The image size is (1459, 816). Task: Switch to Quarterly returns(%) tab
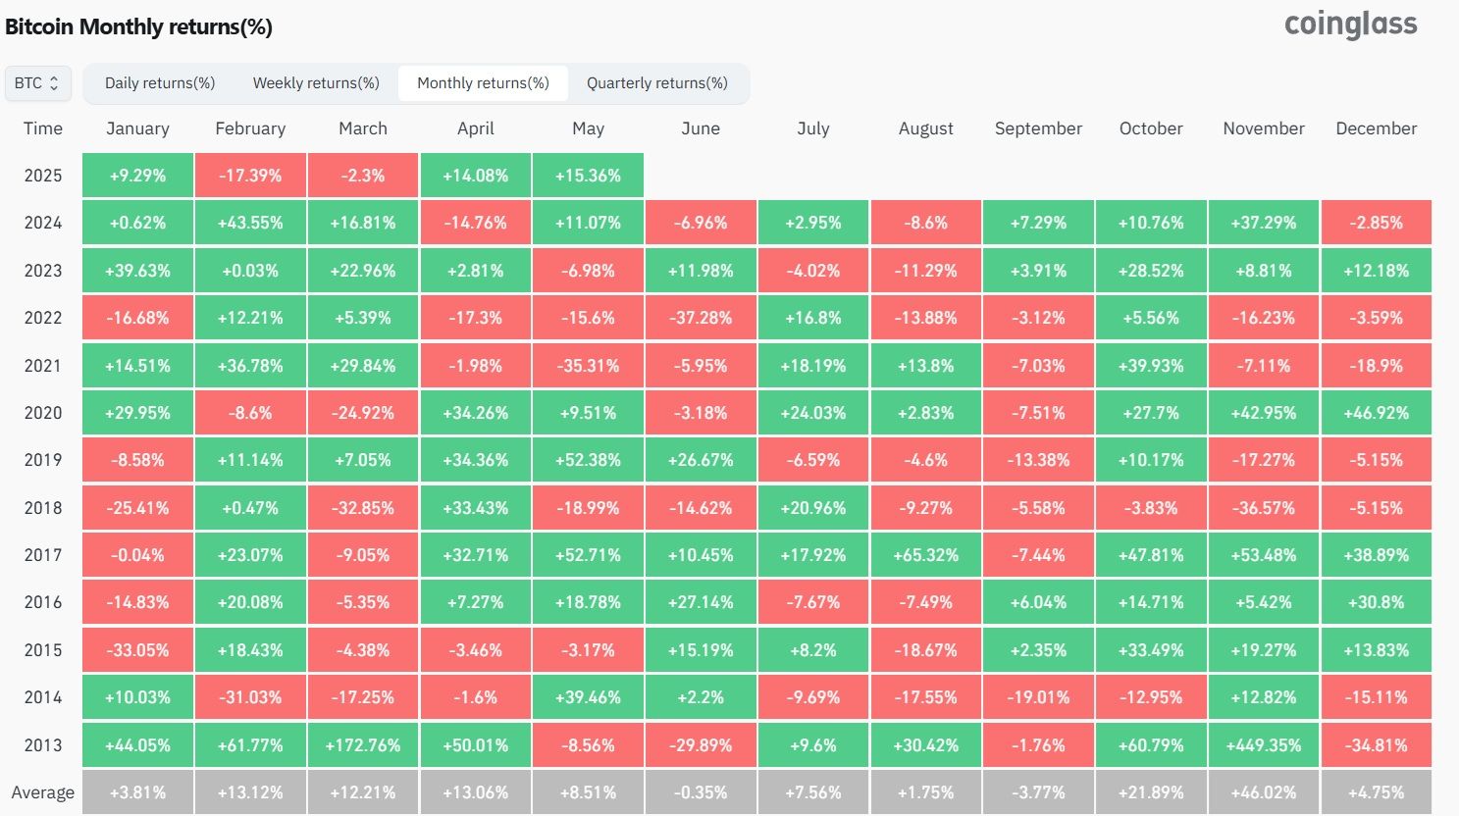[657, 83]
